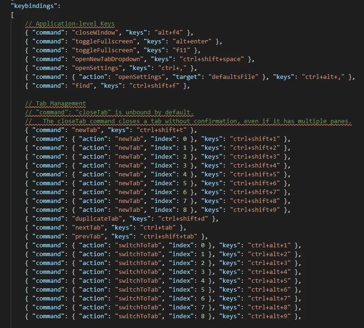Click the "ctrl+alt+9" keys value
The image size is (364, 328).
(x=269, y=316)
